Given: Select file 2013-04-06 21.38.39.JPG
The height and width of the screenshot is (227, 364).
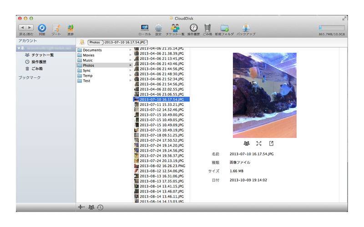Looking at the screenshot, I should click(x=162, y=54).
